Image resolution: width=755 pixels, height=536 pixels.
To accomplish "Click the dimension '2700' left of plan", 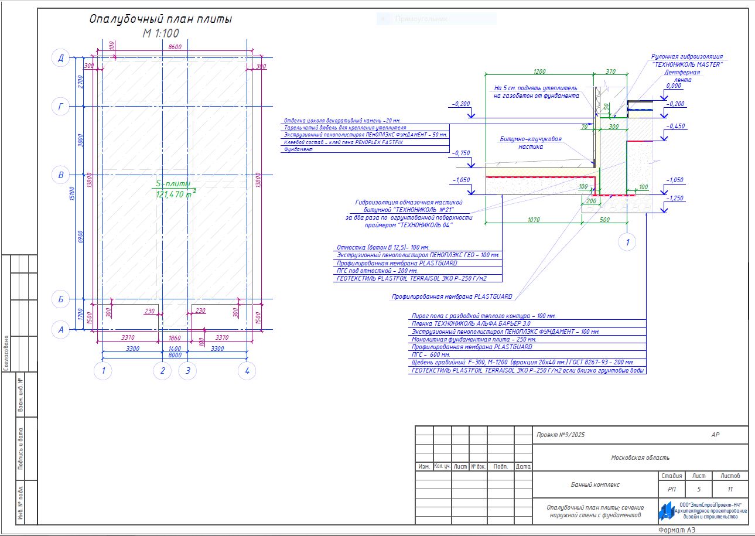I will 81,82.
